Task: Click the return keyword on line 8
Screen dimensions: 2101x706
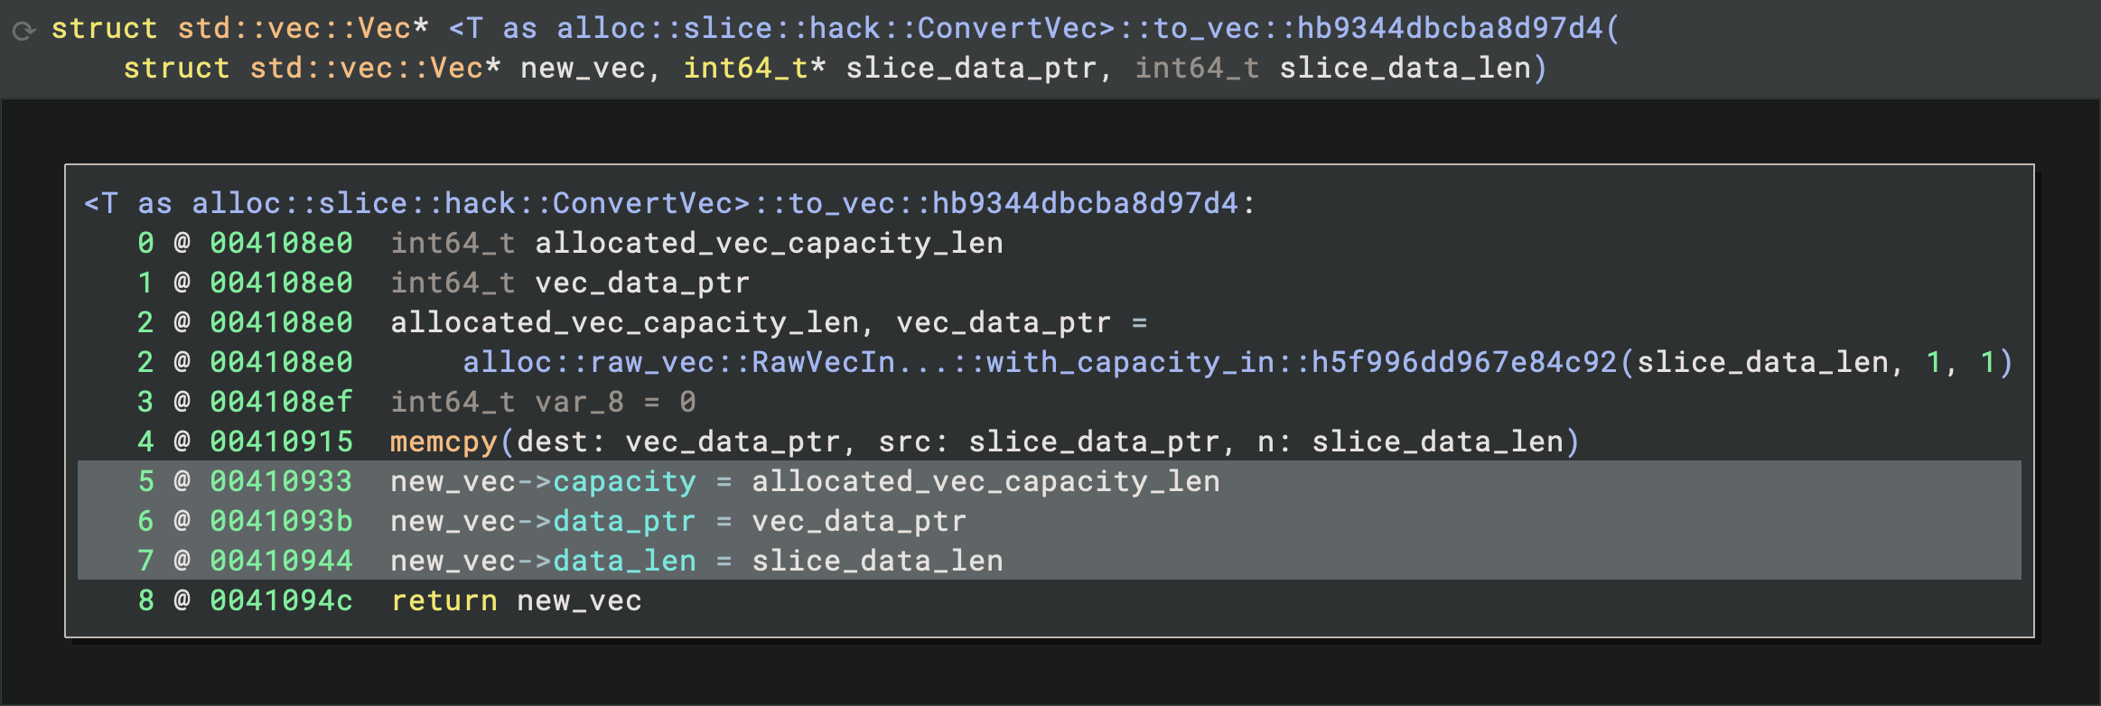Action: pyautogui.click(x=444, y=601)
